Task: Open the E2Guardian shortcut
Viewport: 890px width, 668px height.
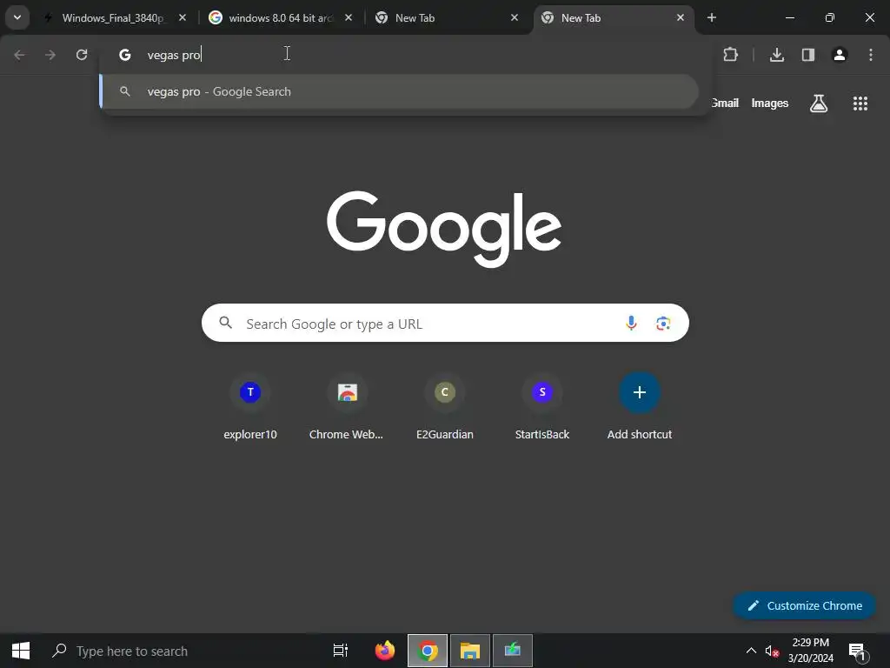Action: (x=445, y=407)
